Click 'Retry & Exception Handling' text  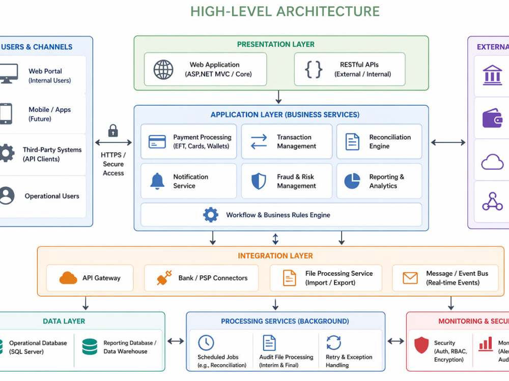point(349,361)
